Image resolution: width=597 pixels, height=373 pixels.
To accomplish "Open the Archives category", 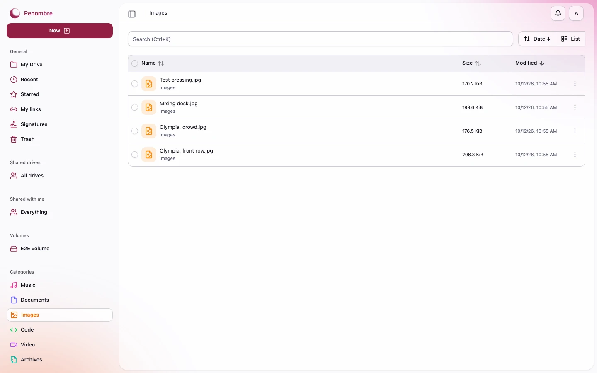I will coord(60,360).
